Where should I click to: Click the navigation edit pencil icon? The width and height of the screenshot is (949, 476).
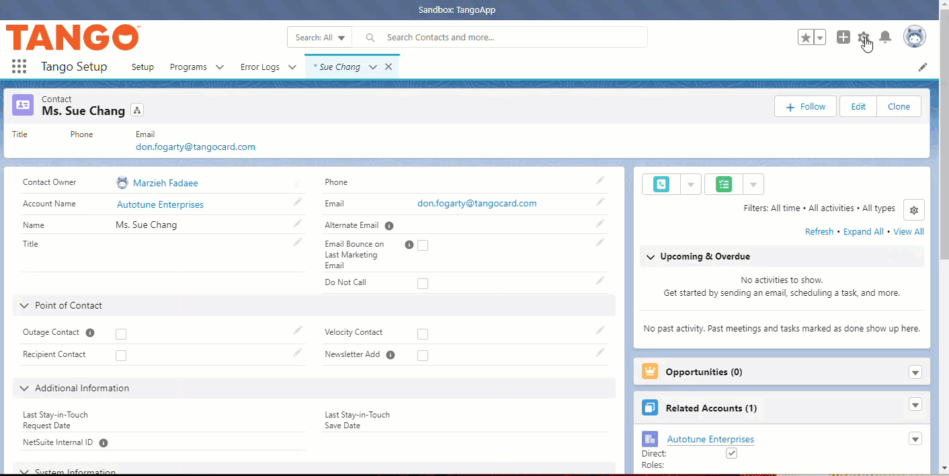click(x=923, y=67)
